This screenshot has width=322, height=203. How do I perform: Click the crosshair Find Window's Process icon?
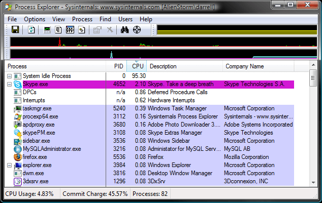click(x=137, y=30)
